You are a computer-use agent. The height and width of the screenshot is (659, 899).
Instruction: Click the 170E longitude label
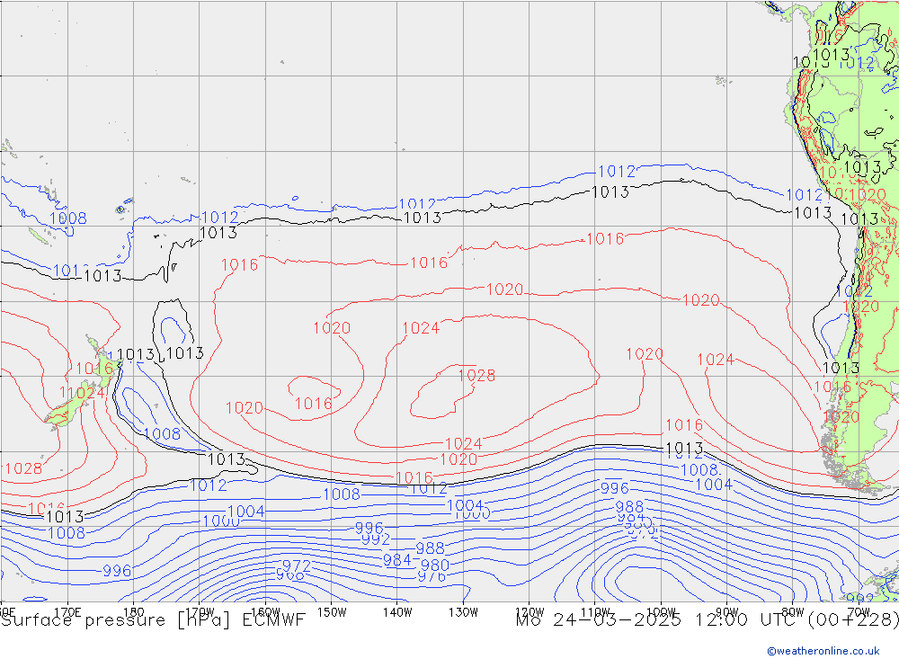[67, 612]
